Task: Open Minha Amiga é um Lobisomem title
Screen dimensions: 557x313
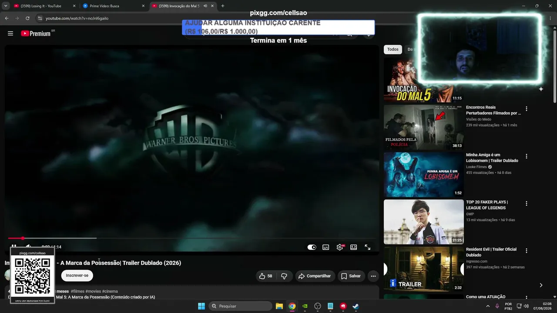Action: 492,157
